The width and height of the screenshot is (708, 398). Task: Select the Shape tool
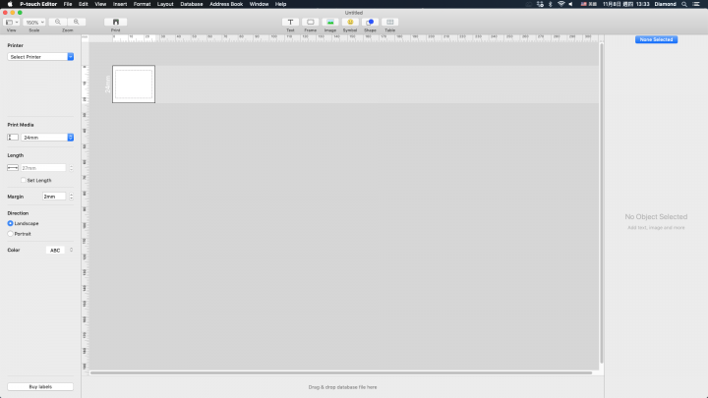point(370,22)
